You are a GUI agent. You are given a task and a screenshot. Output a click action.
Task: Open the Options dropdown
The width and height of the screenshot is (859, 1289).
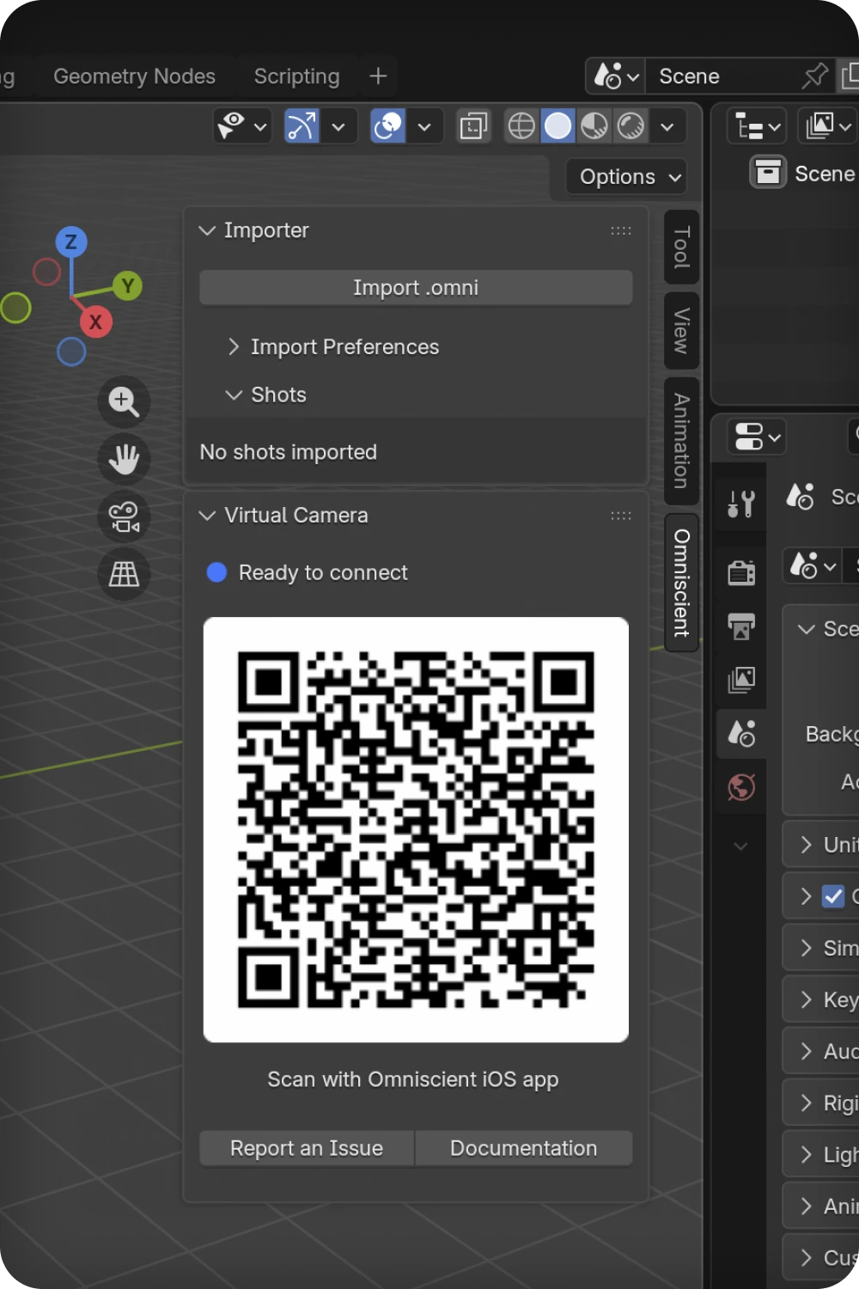click(x=627, y=177)
